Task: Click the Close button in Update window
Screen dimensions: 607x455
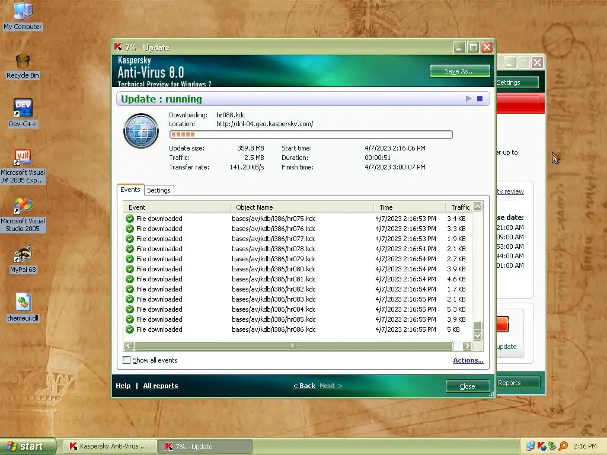Action: [x=467, y=386]
